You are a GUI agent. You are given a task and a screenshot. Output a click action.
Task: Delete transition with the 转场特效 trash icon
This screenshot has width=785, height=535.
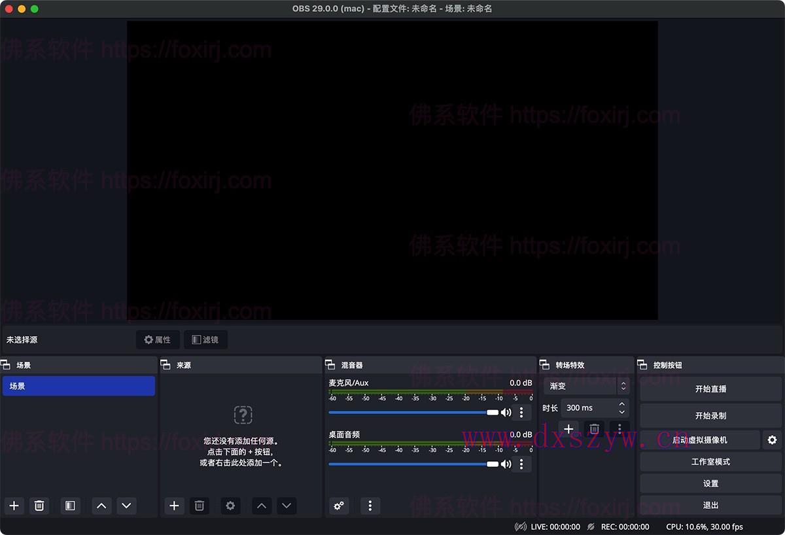[594, 429]
